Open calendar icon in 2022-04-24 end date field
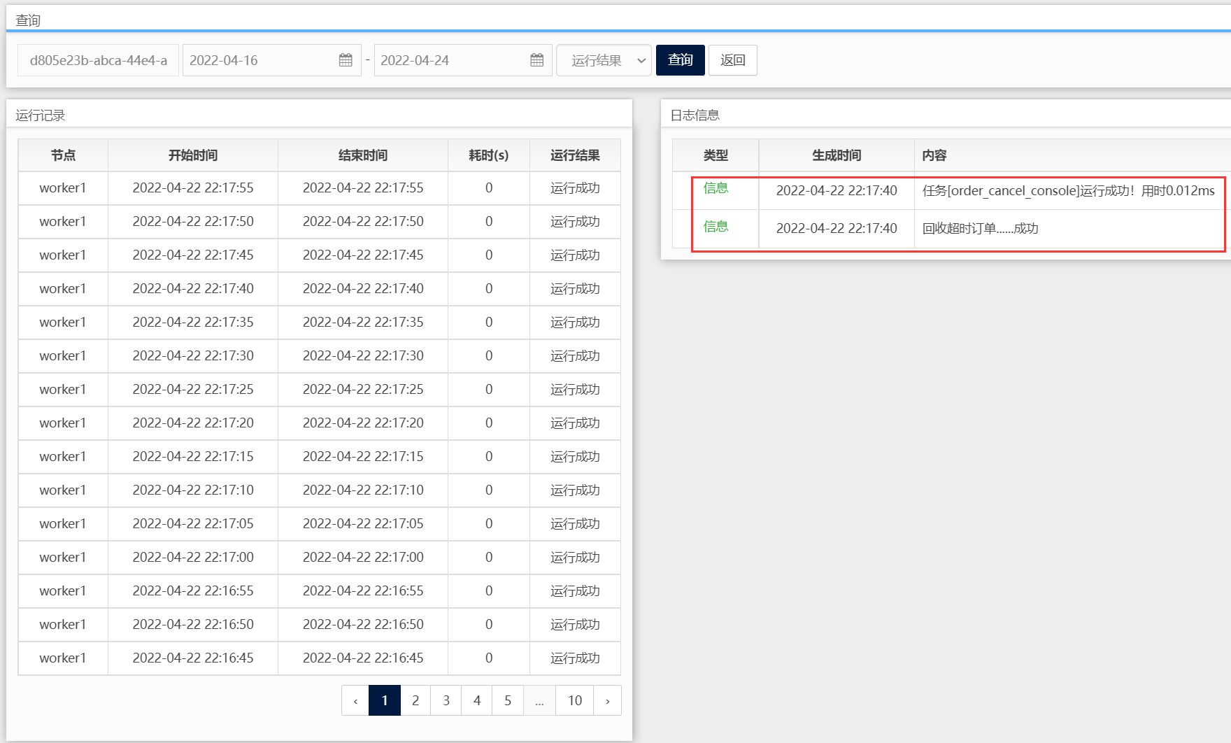This screenshot has height=743, width=1231. tap(536, 60)
